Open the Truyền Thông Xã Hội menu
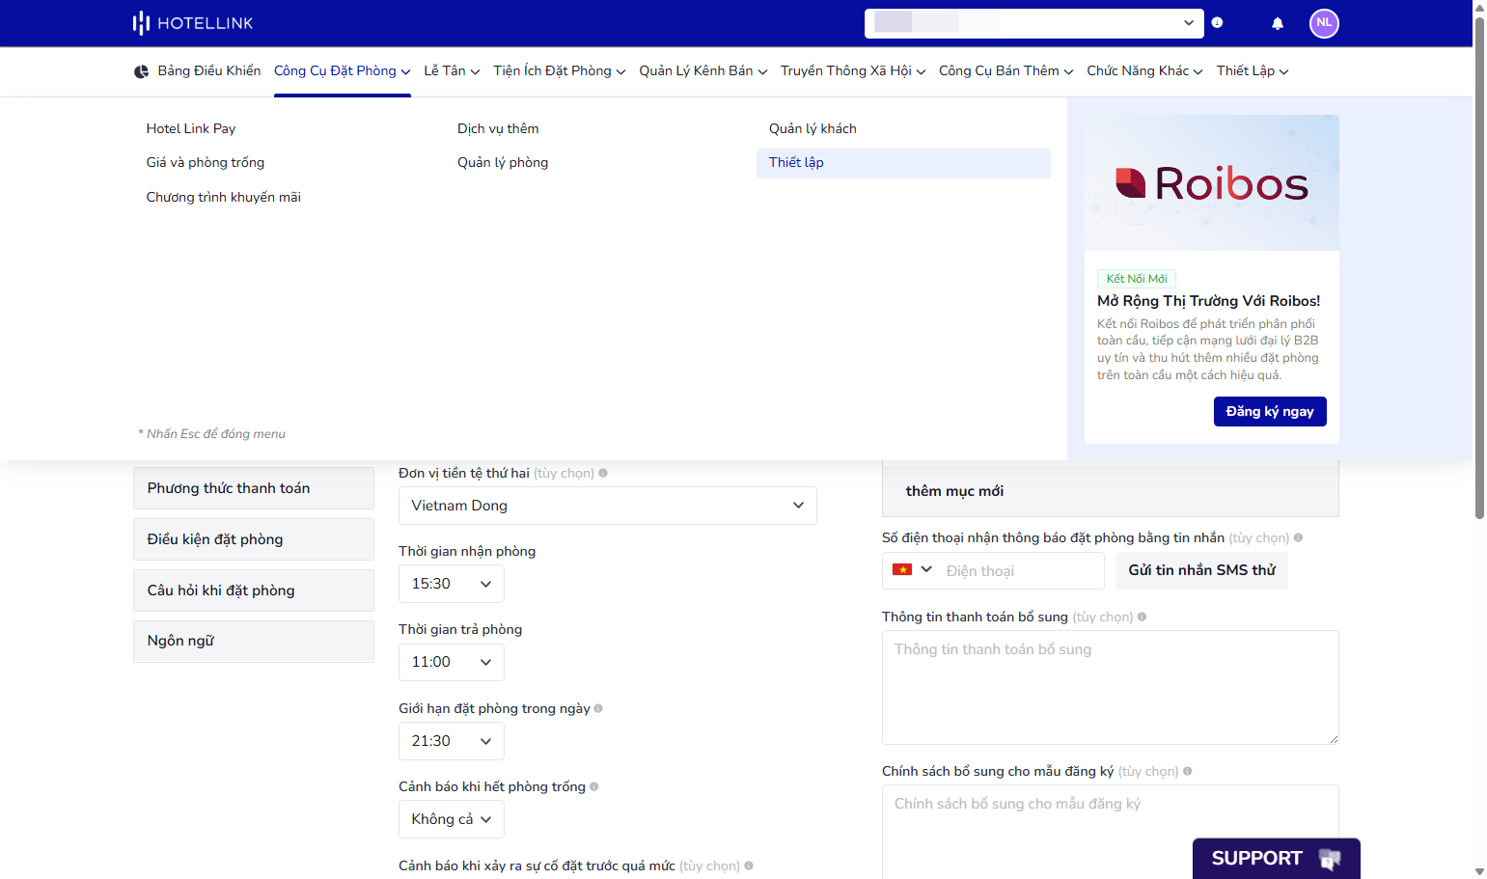 pos(853,70)
